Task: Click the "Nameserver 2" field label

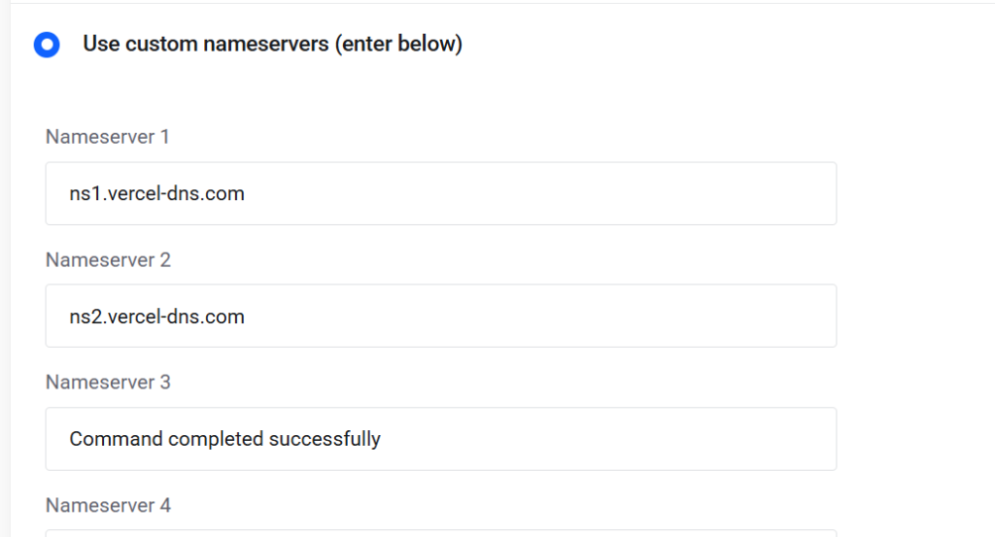Action: point(108,260)
